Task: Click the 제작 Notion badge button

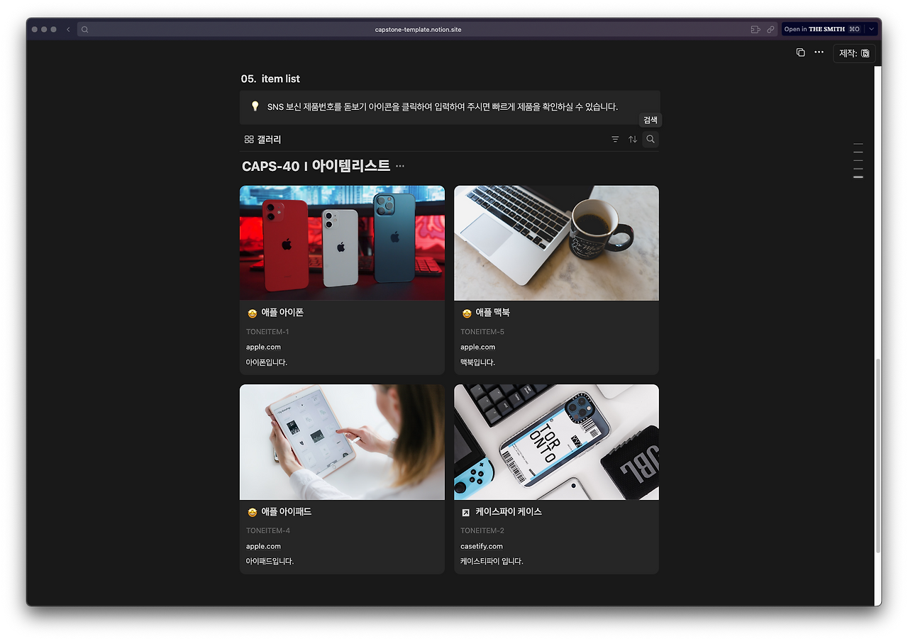Action: coord(854,53)
